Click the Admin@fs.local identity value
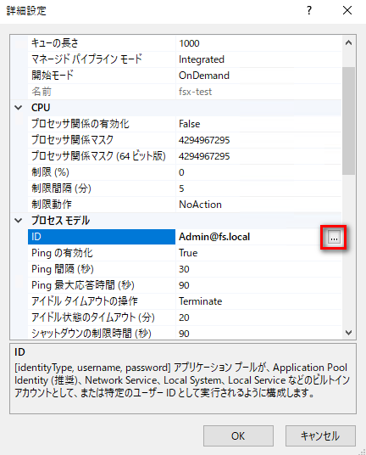This screenshot has height=455, width=366. click(x=214, y=237)
